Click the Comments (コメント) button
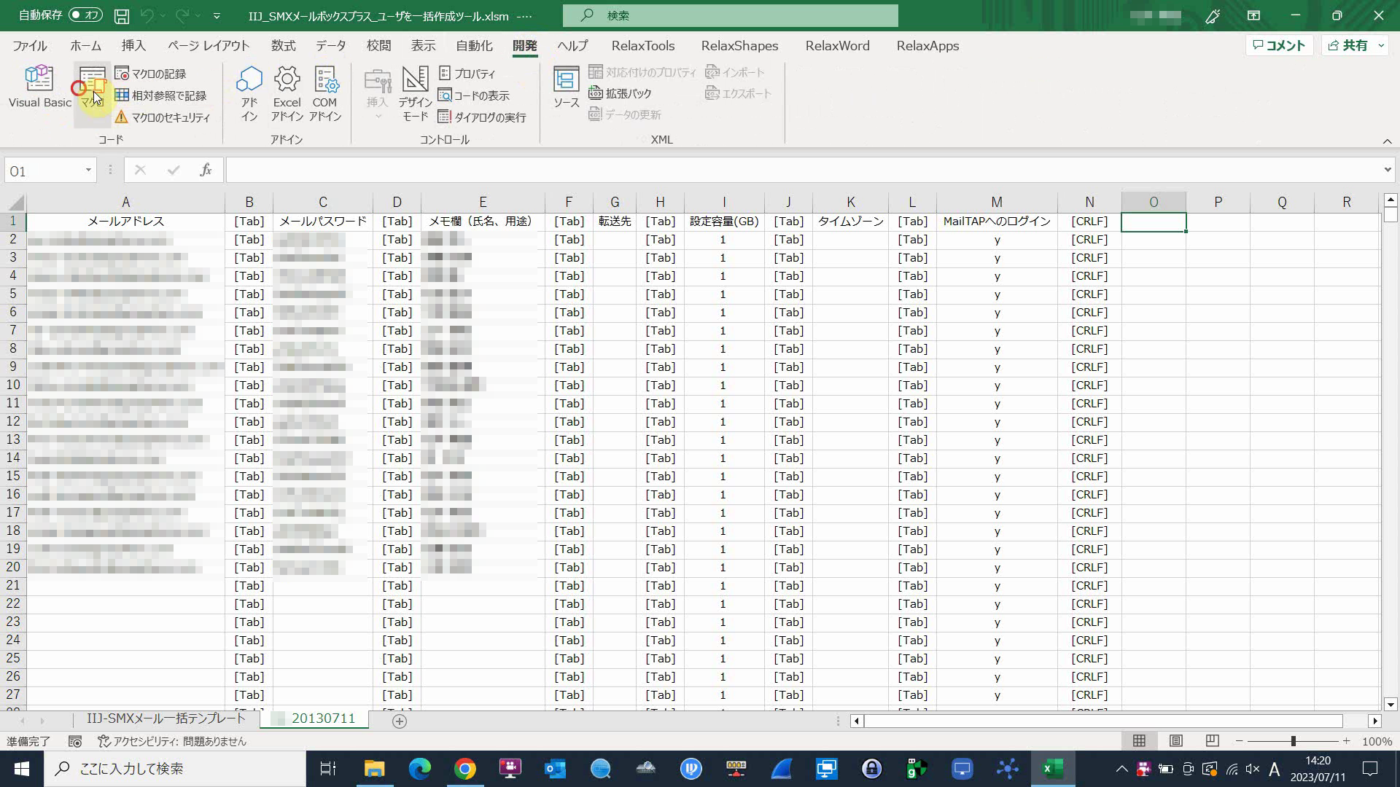 coord(1279,46)
